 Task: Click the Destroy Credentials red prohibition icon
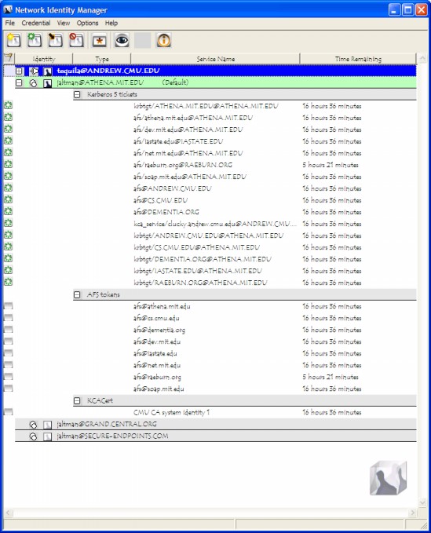76,41
